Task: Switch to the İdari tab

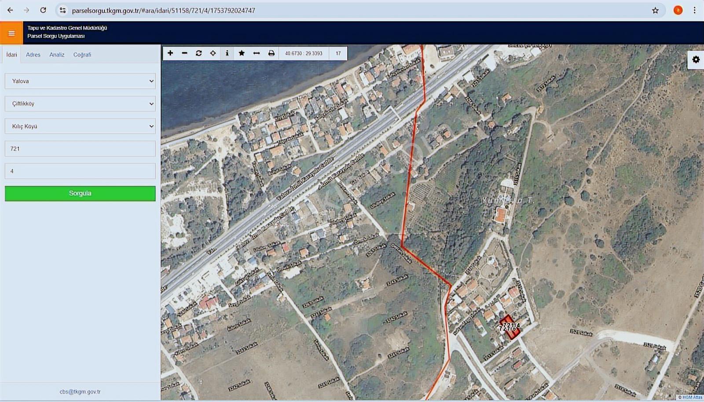Action: (12, 55)
